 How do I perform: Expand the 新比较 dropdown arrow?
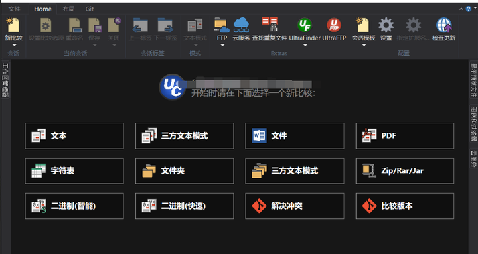[14, 45]
